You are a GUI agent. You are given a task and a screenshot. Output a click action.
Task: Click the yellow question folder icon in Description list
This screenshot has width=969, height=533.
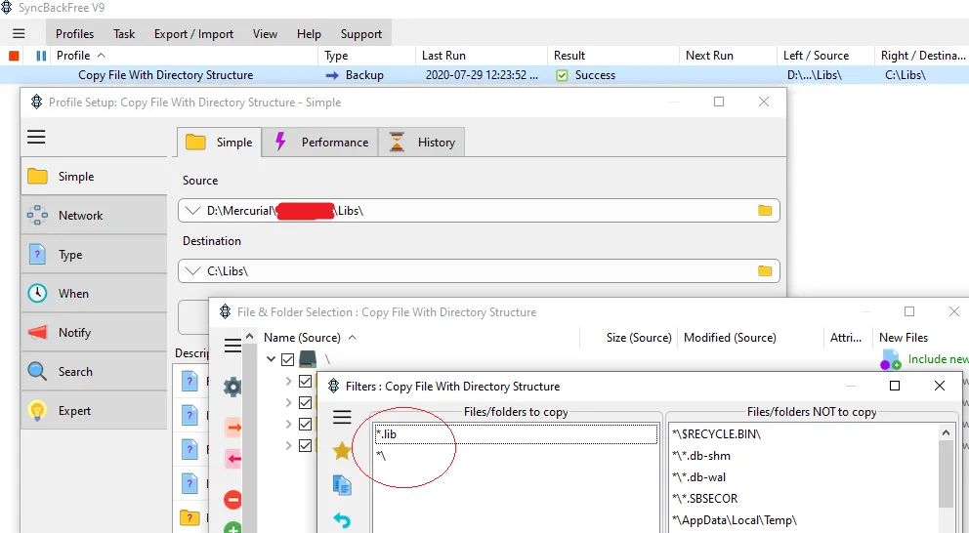click(x=190, y=517)
